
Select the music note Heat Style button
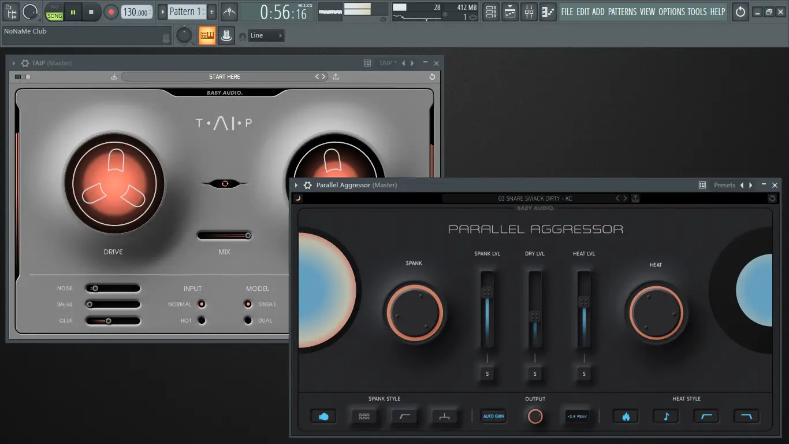pyautogui.click(x=667, y=416)
